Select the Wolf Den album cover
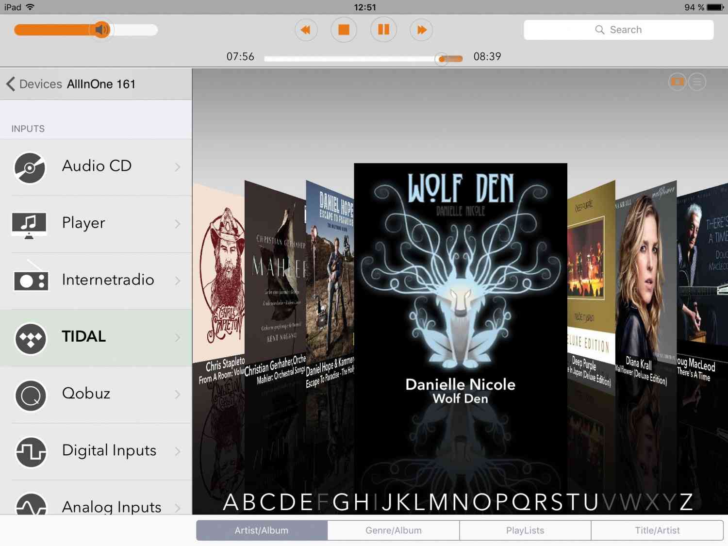The height and width of the screenshot is (546, 728). (461, 272)
